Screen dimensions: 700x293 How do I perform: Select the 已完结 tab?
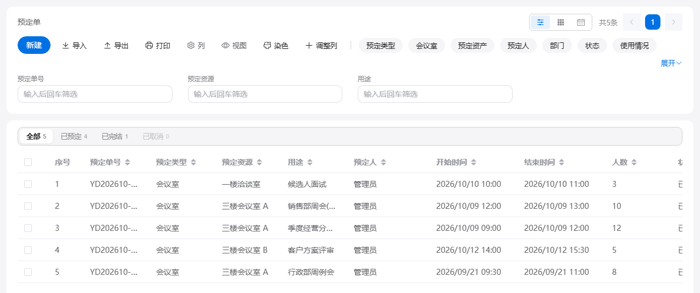pos(115,136)
